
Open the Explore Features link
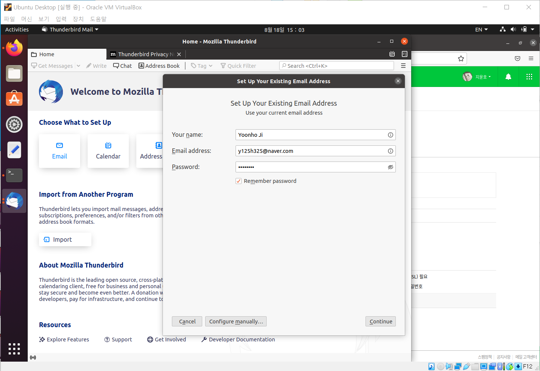[64, 340]
